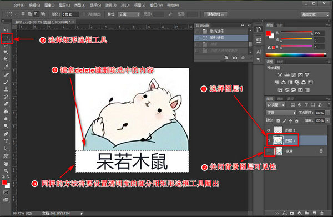Toggle lock position in Layers panel
333x217 pixels.
click(290, 120)
